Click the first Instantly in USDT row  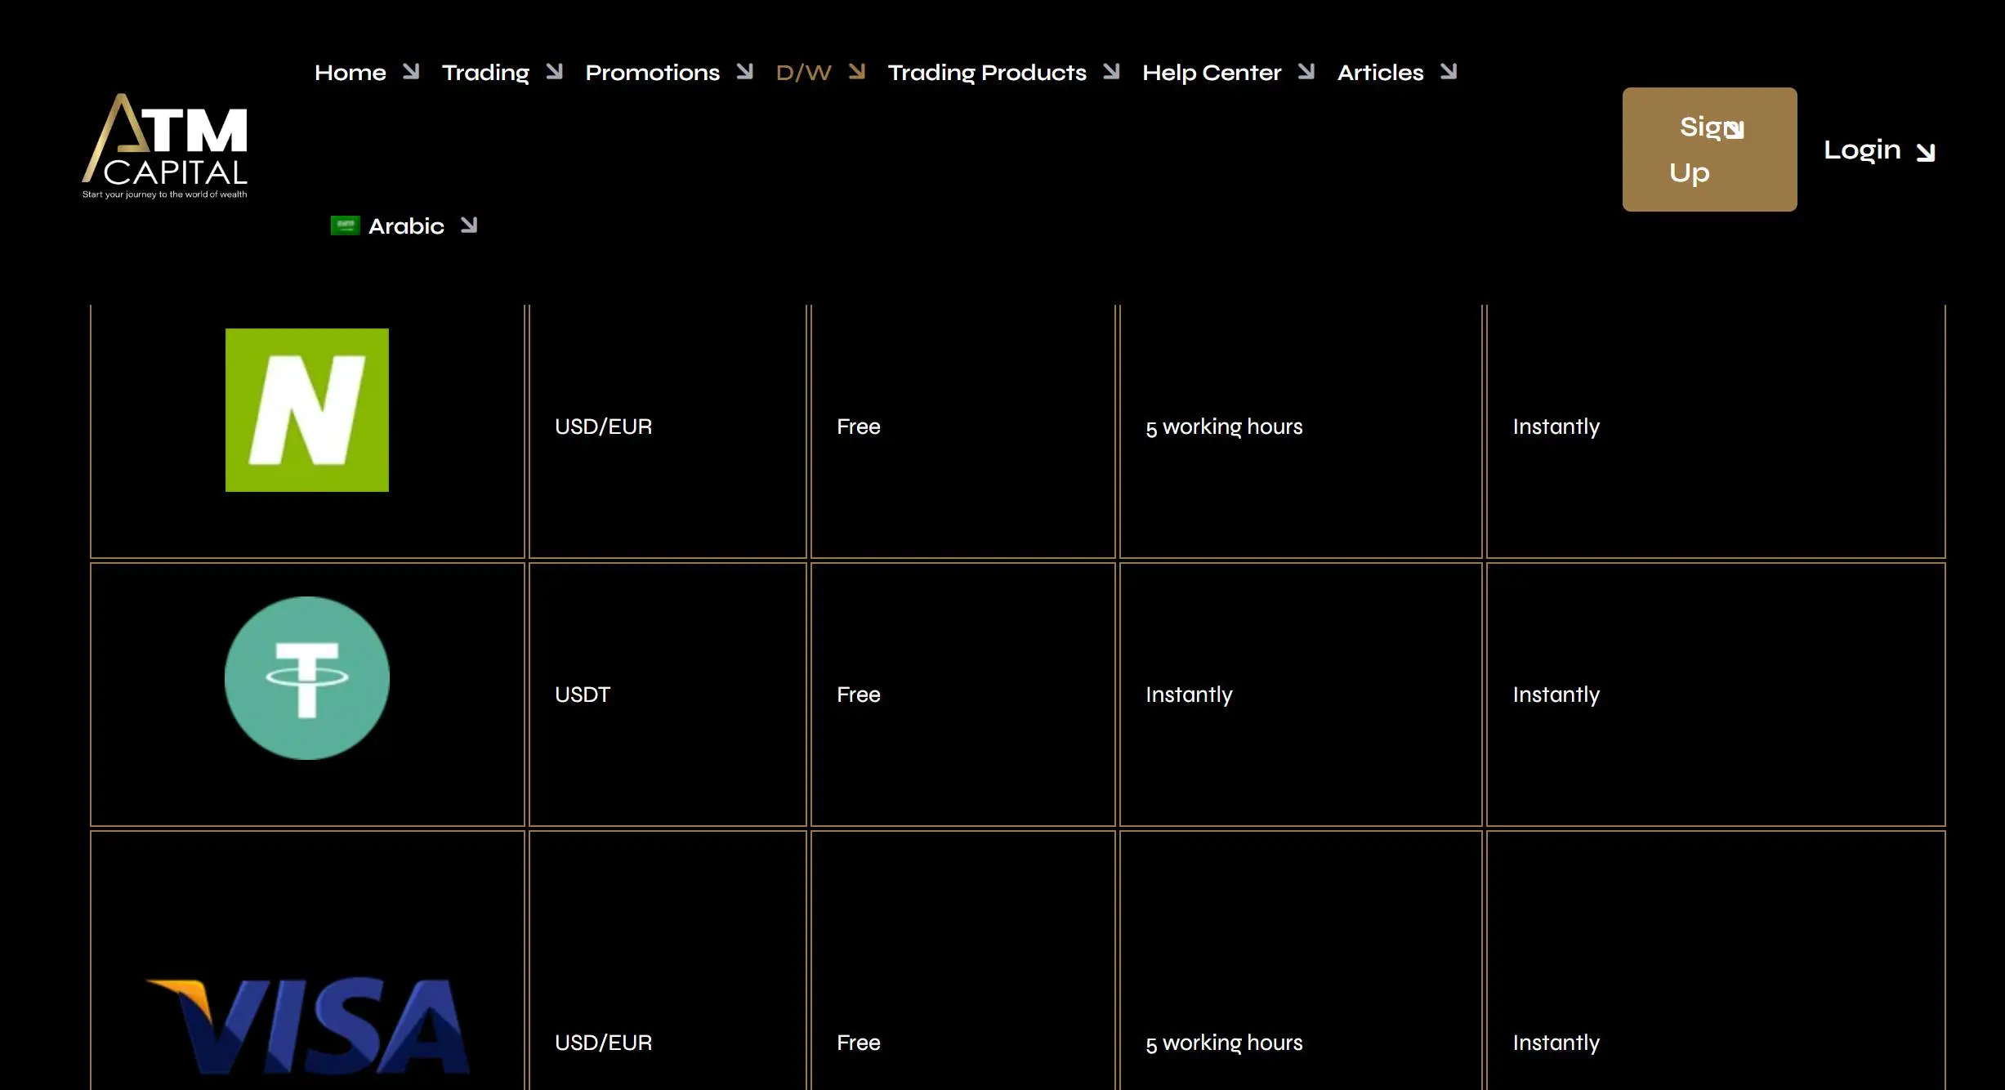click(x=1189, y=695)
